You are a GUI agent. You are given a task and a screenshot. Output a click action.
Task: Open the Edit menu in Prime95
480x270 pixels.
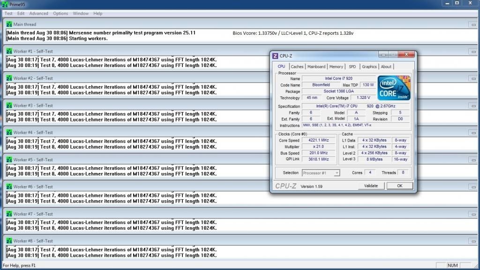[21, 14]
